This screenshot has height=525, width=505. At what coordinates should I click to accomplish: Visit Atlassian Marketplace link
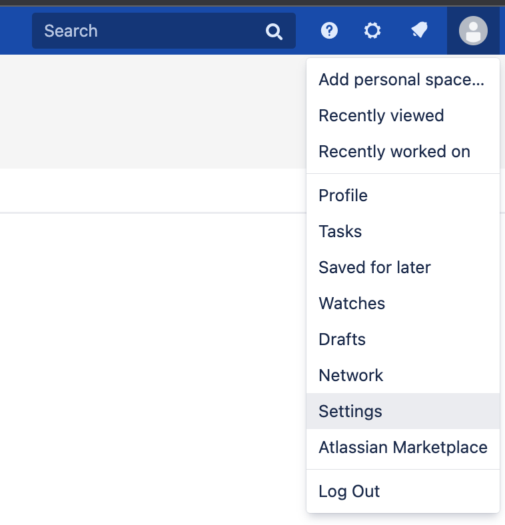point(403,448)
